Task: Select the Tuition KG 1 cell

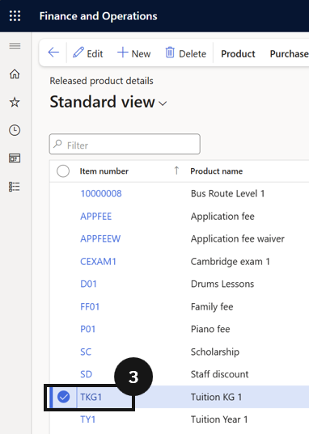Action: (x=216, y=397)
